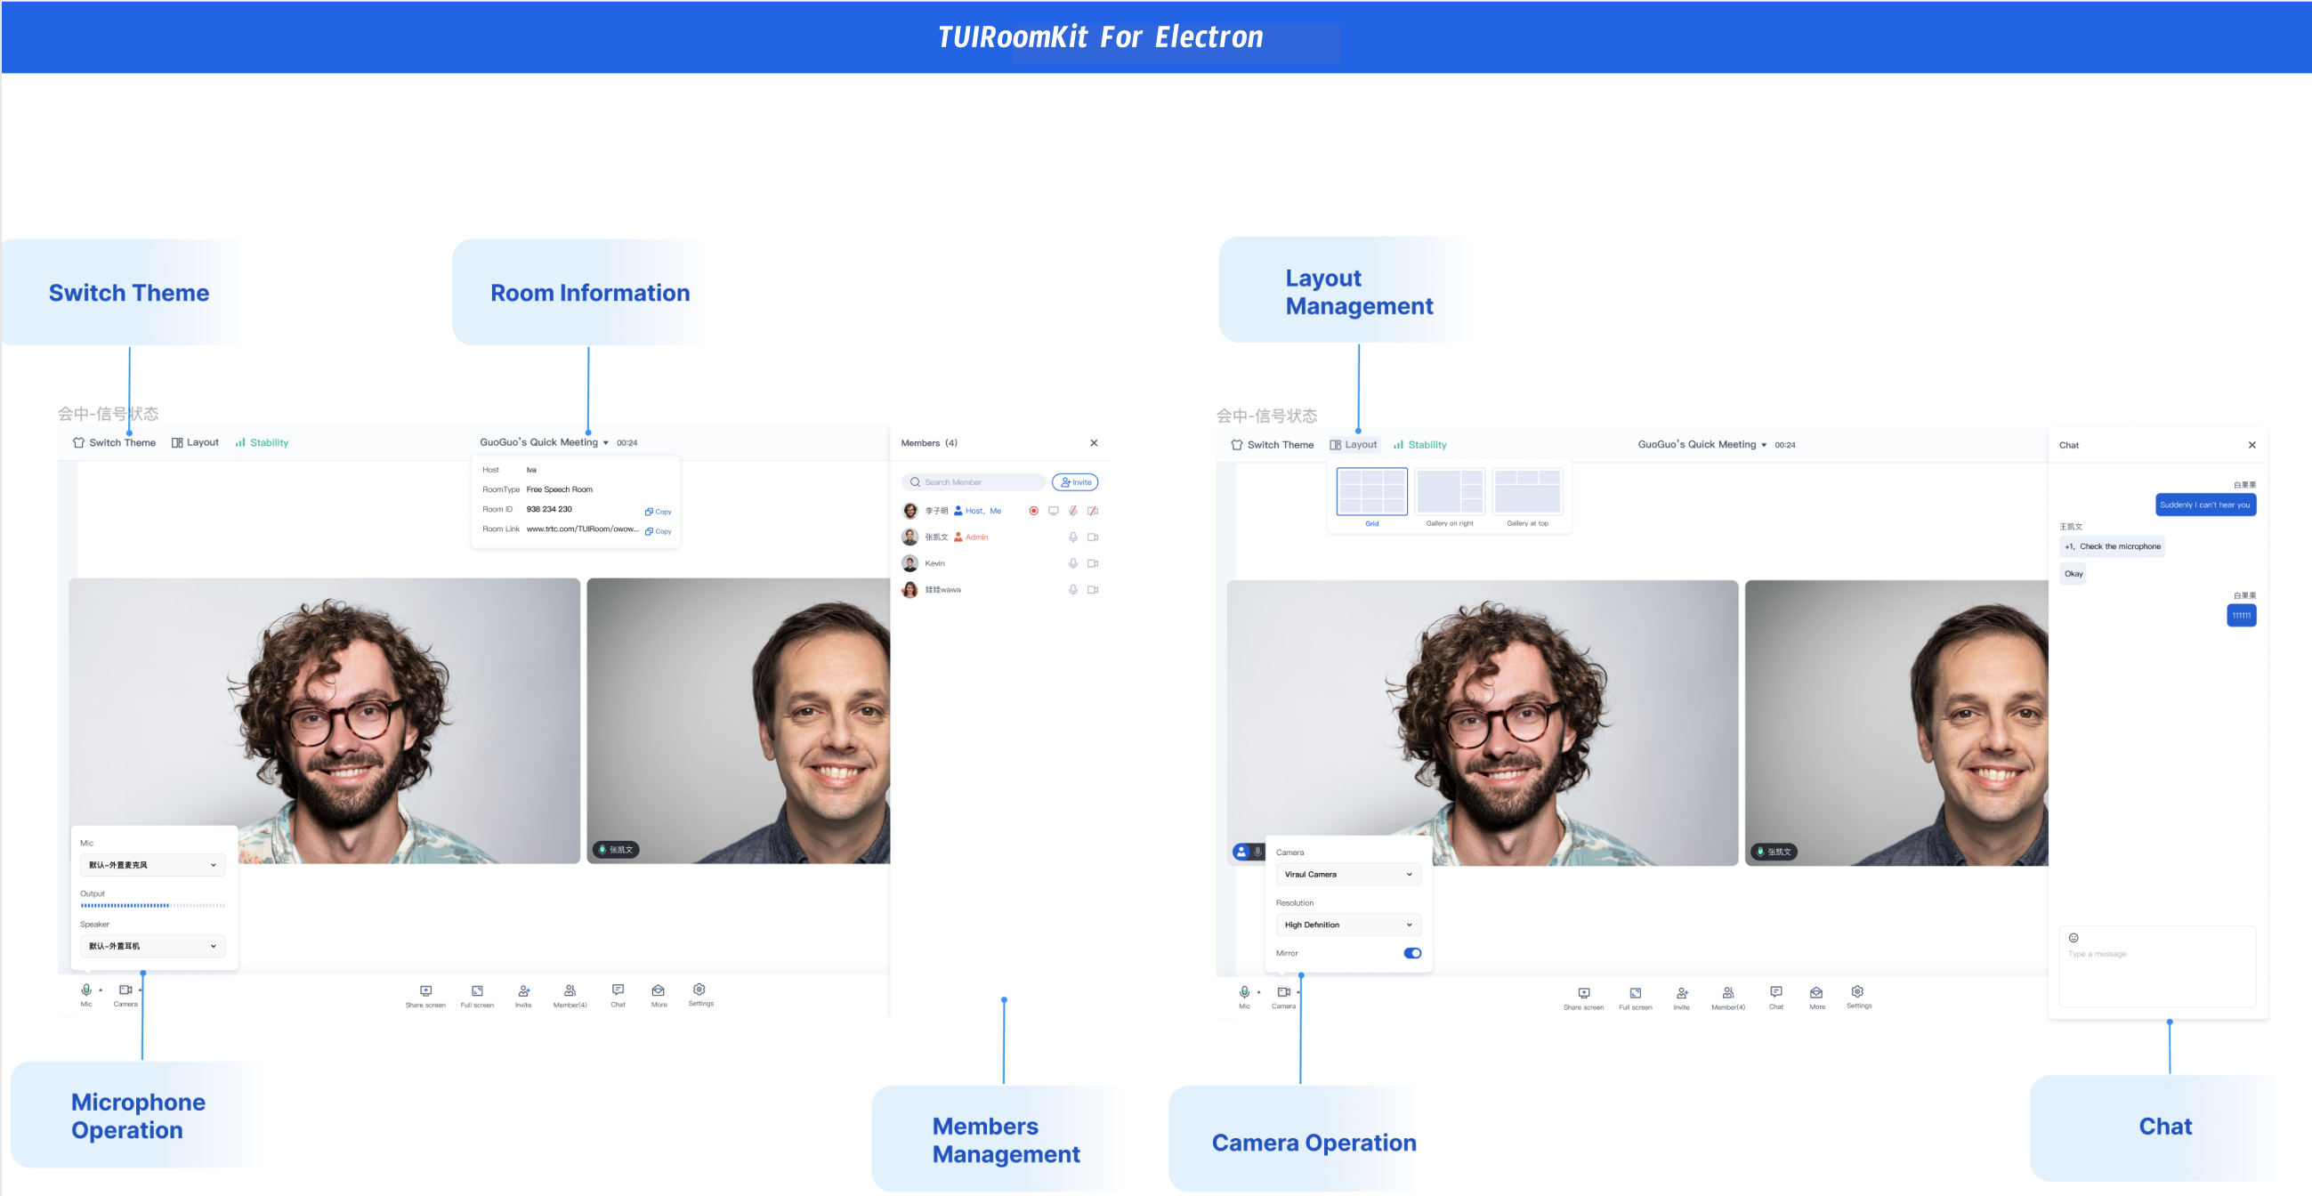The height and width of the screenshot is (1196, 2312).
Task: Click Member(4) icon in left toolbar
Action: [x=569, y=991]
